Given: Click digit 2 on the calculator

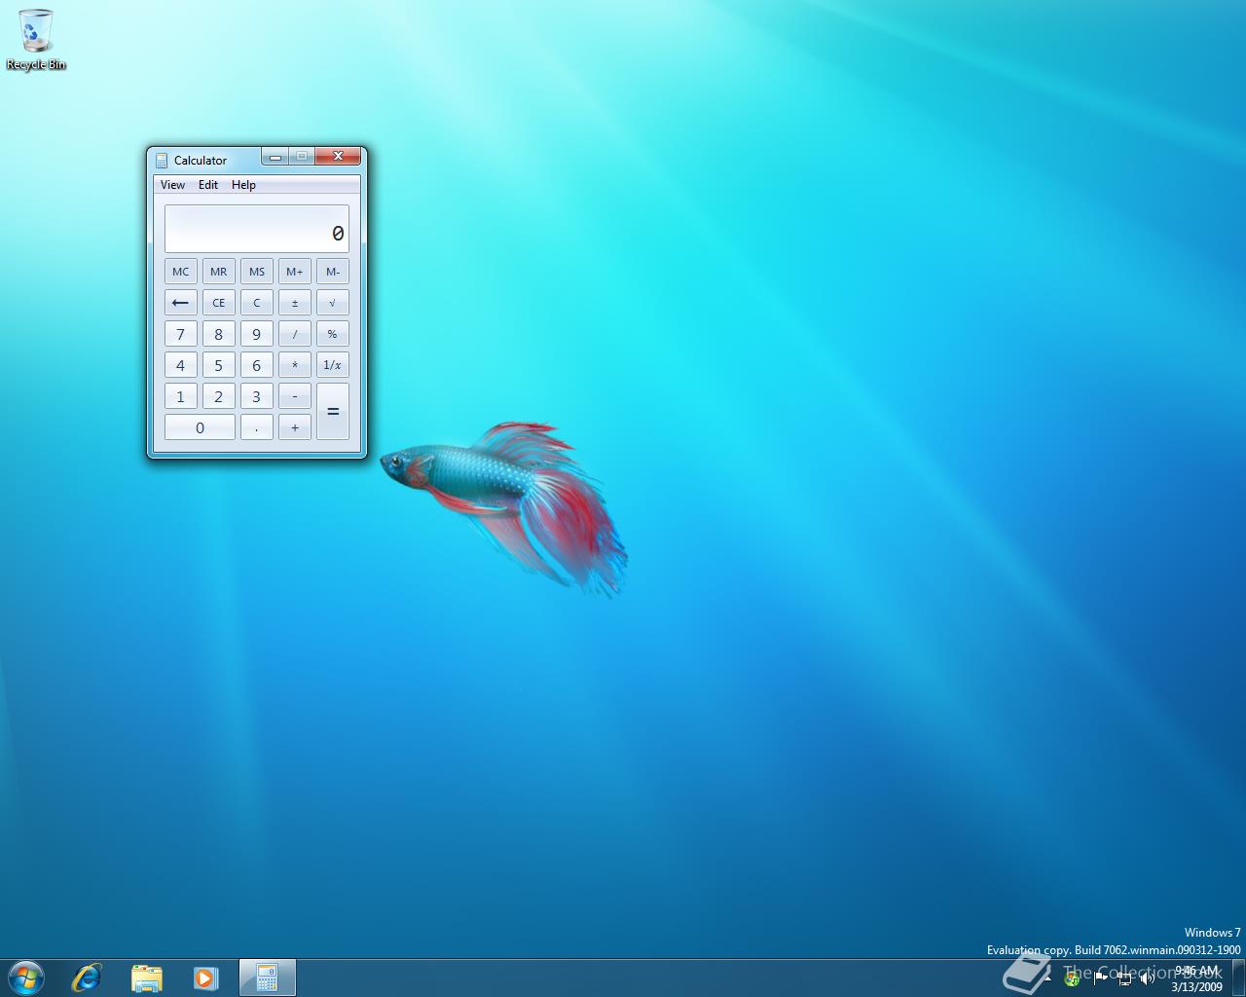Looking at the screenshot, I should tap(219, 396).
